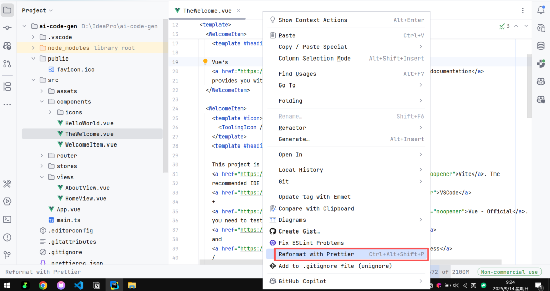The height and width of the screenshot is (291, 550).
Task: Open App.vue in project tree
Action: (x=69, y=209)
